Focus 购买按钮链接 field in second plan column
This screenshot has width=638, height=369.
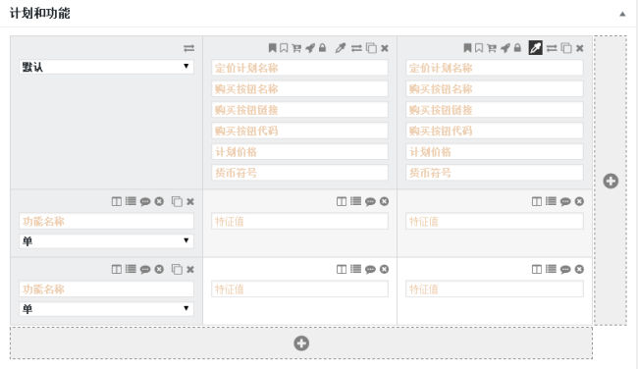coord(495,110)
